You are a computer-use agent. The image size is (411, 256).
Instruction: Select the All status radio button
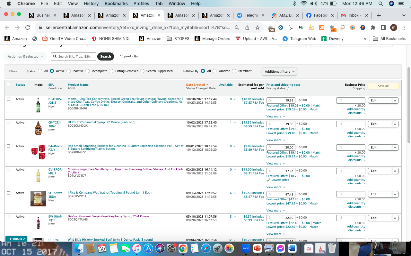tap(40, 71)
